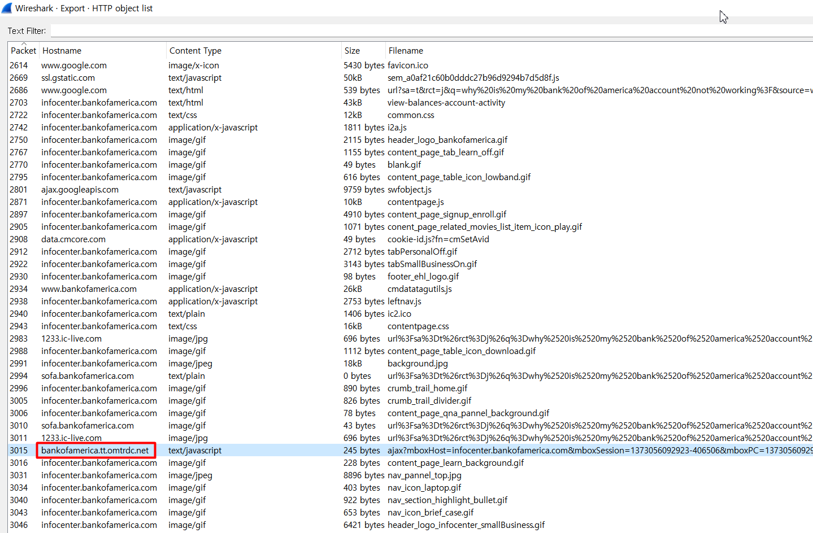This screenshot has width=813, height=533.
Task: Select ajax.googleapis.com hostname row
Action: (x=80, y=190)
